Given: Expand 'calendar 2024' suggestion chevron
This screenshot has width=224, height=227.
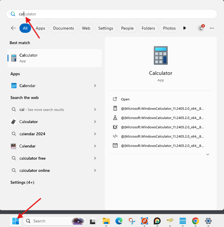Looking at the screenshot, I should [95, 134].
